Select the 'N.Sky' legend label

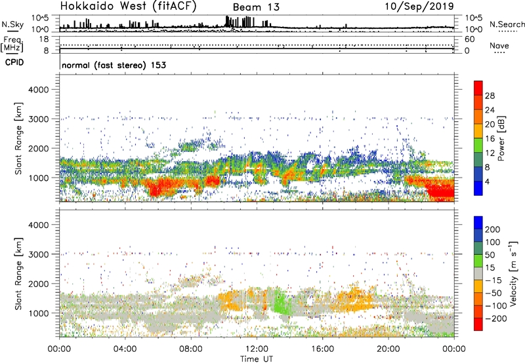click(12, 25)
